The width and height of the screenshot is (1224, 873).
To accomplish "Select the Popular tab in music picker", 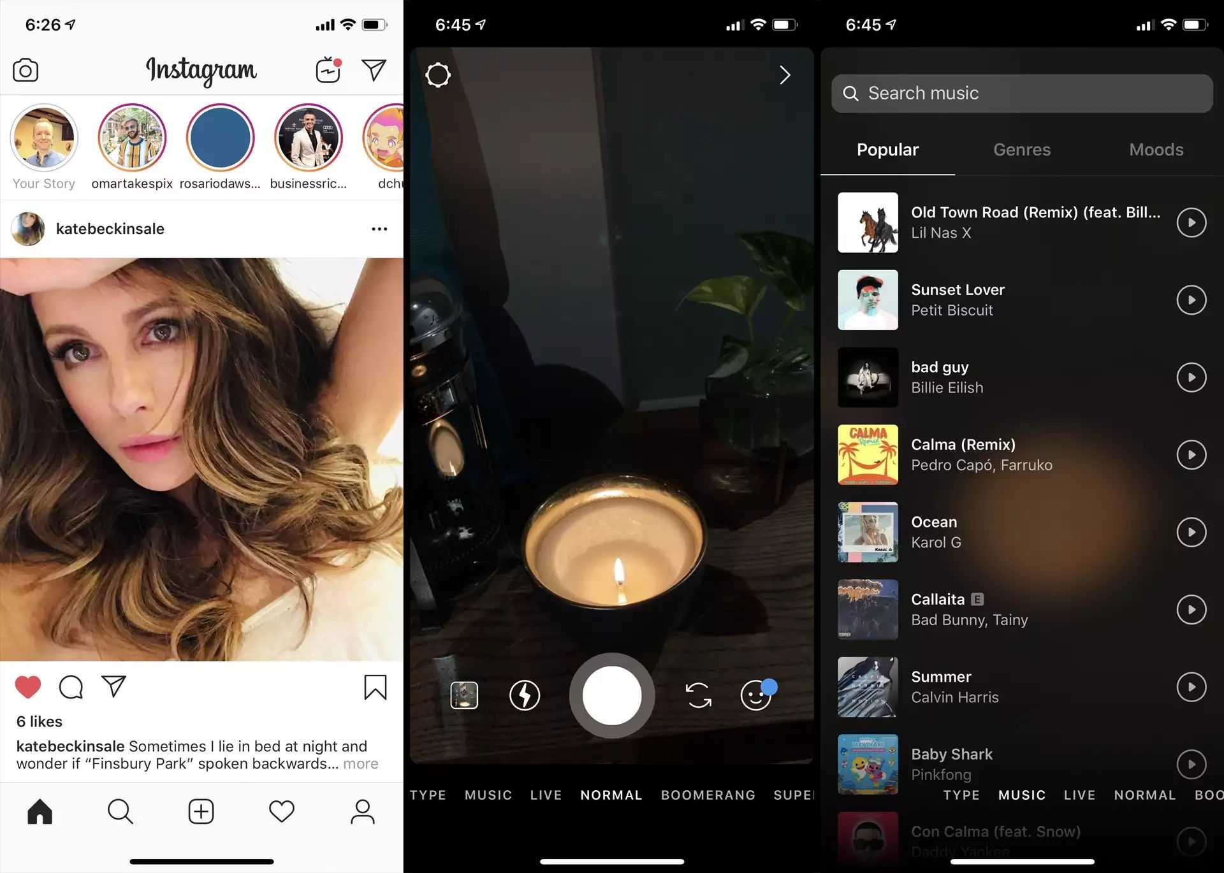I will (x=887, y=149).
